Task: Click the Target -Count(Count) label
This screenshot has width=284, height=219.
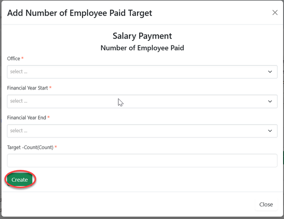Action: 30,148
